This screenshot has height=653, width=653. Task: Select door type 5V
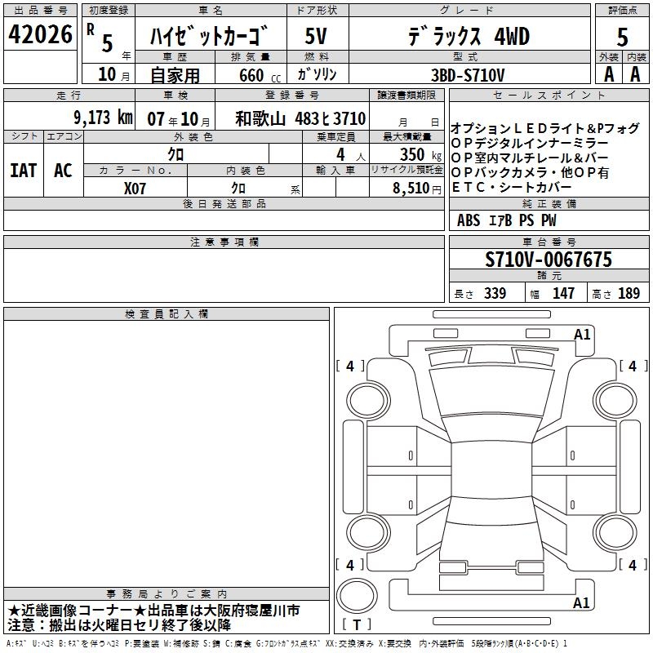tap(316, 36)
